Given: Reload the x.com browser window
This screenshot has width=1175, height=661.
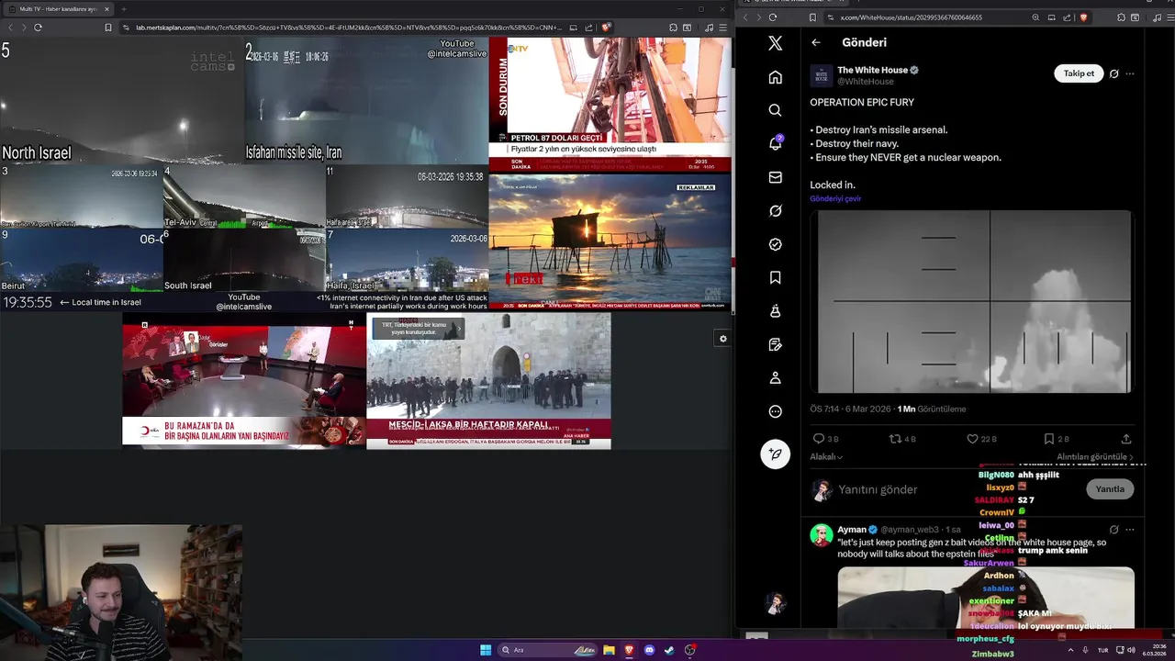Looking at the screenshot, I should pyautogui.click(x=772, y=17).
